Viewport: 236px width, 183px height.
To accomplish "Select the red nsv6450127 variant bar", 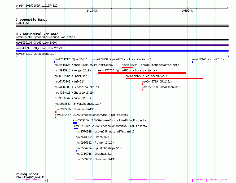I will pos(164,79).
